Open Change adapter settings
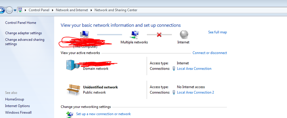 [24, 33]
